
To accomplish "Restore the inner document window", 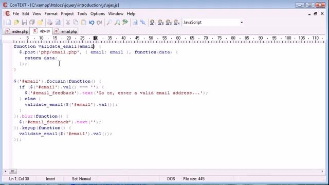I will click(x=315, y=14).
